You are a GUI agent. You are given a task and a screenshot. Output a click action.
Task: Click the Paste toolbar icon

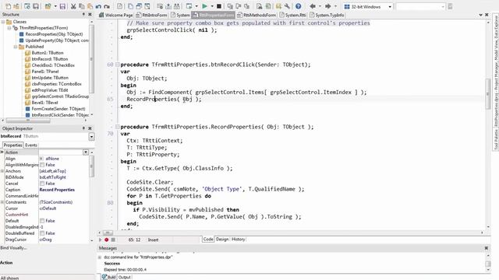tap(90, 6)
